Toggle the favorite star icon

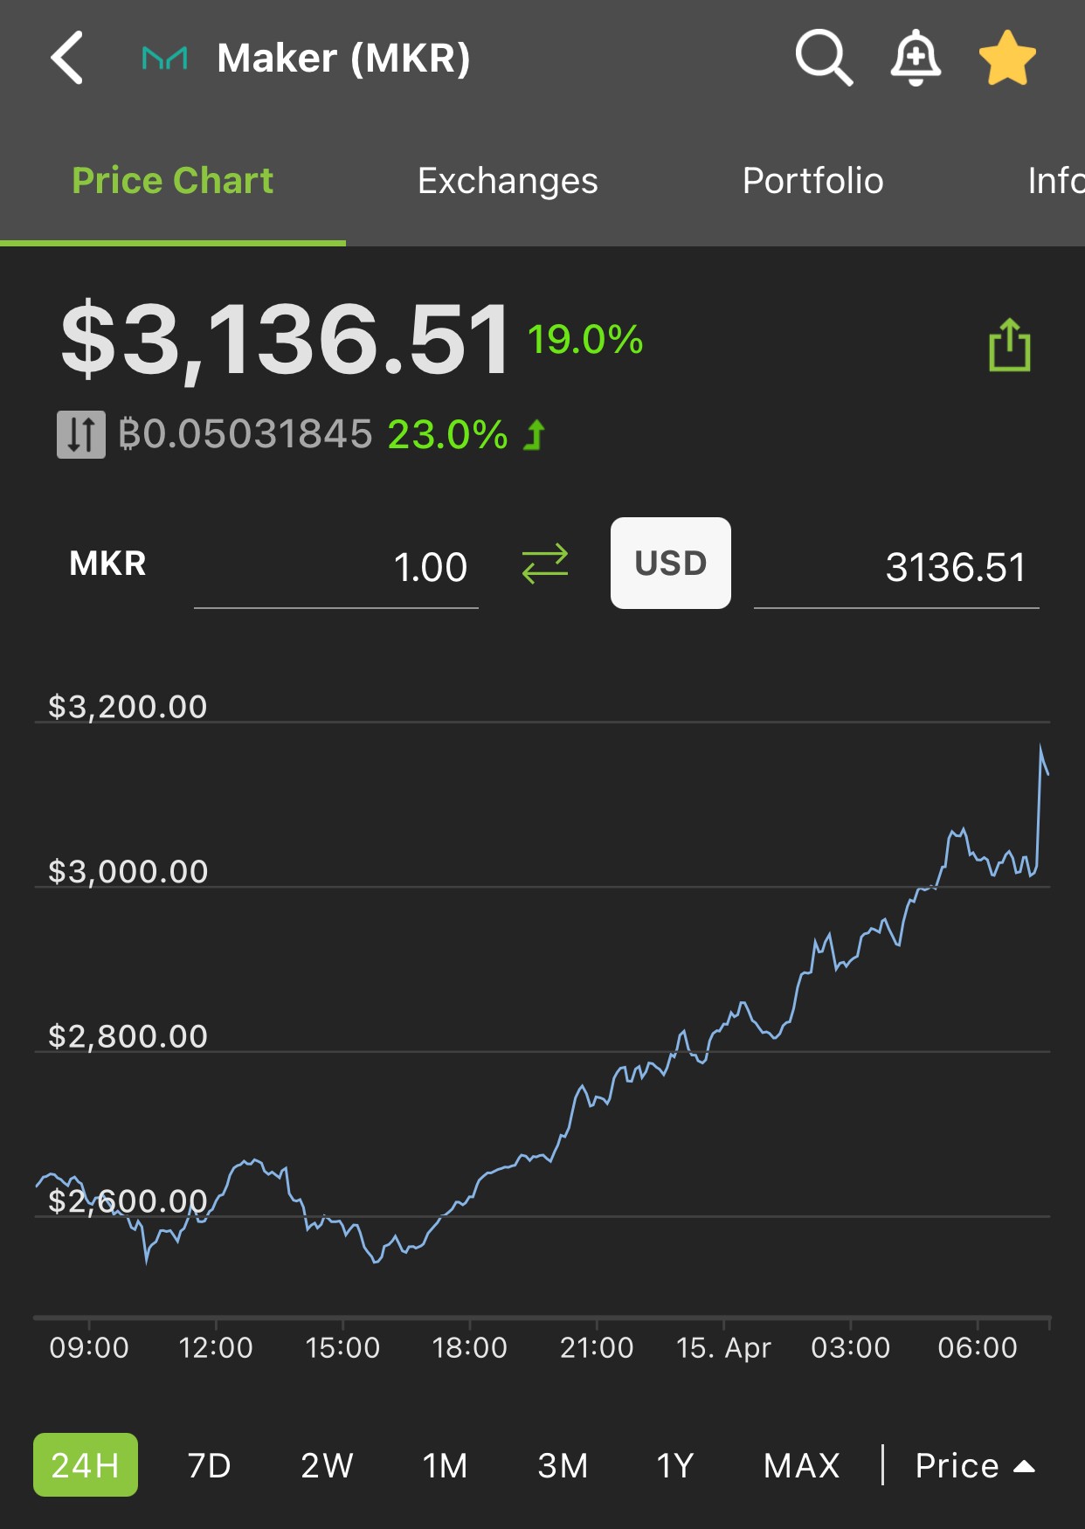coord(1007,58)
